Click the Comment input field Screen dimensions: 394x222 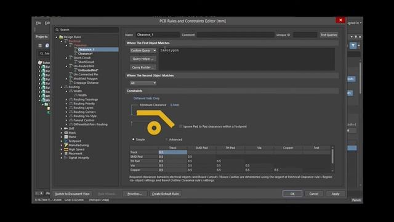click(x=235, y=35)
